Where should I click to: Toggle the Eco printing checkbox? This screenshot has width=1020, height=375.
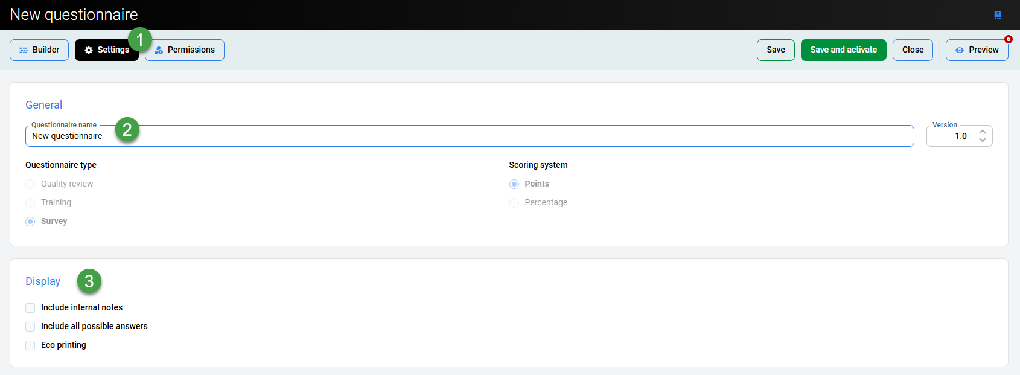point(30,345)
